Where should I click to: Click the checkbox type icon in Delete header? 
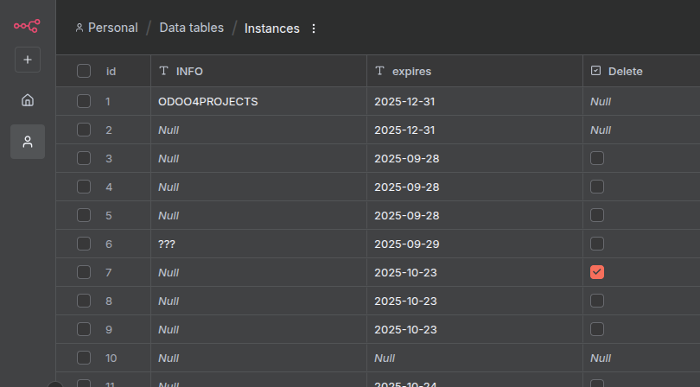(596, 71)
